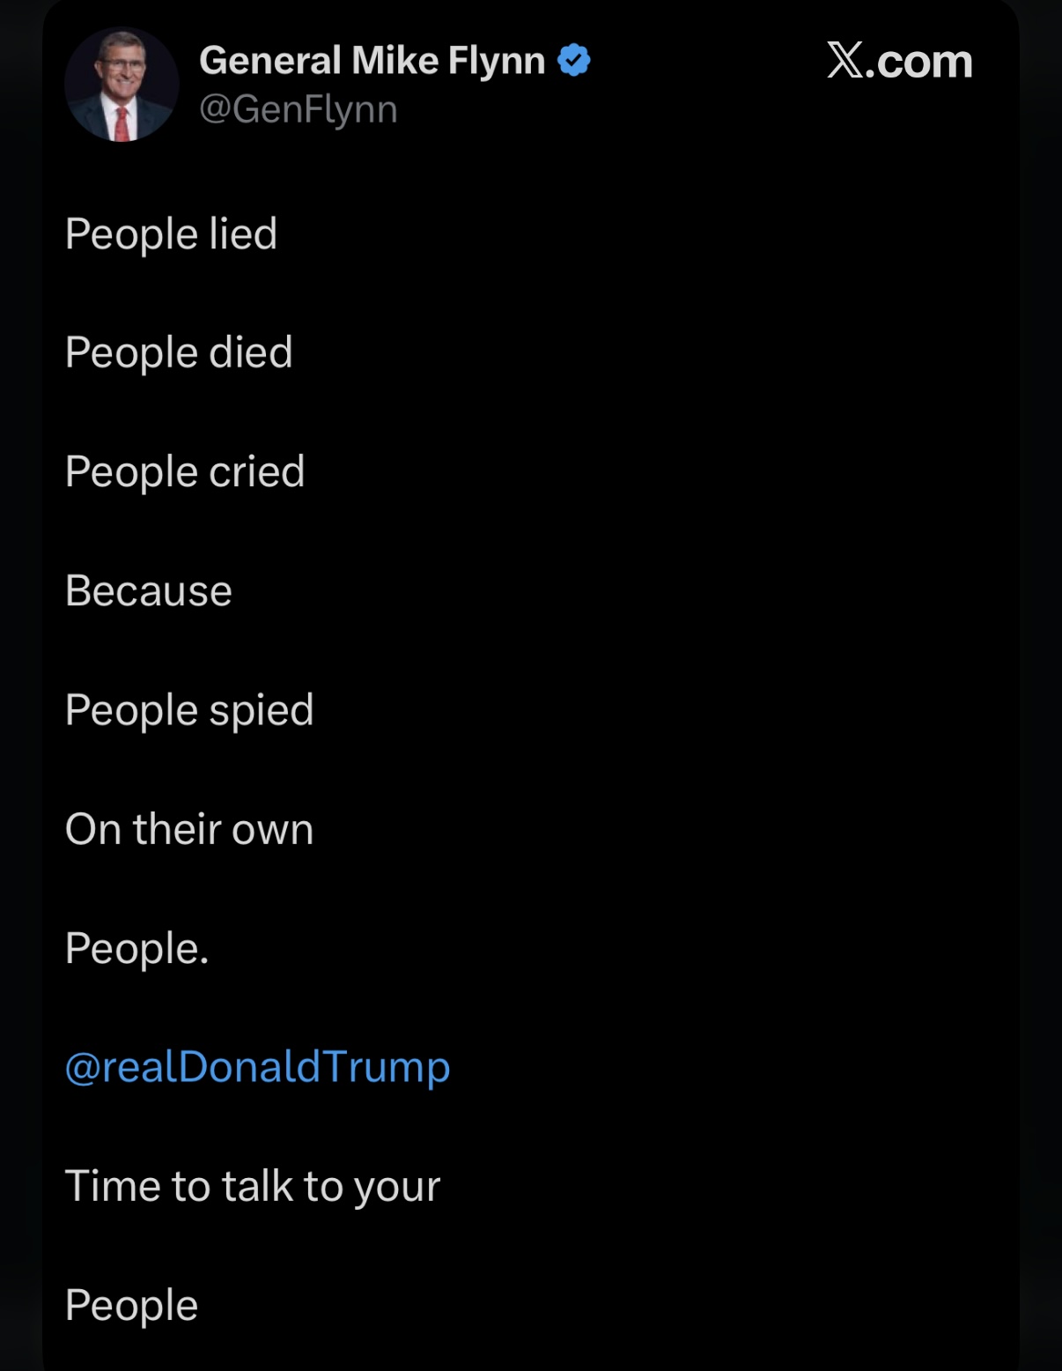Open the @GenFlynn handle
The height and width of the screenshot is (1371, 1062).
298,109
